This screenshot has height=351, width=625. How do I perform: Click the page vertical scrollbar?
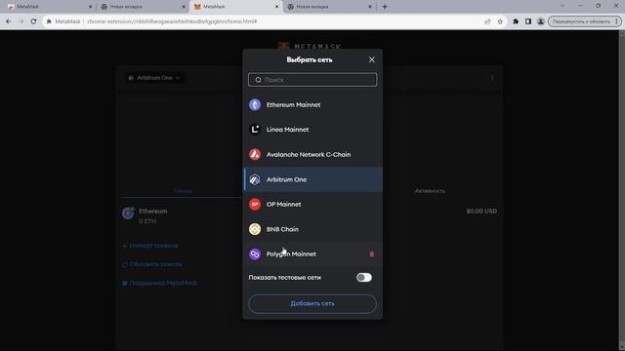coord(621,190)
